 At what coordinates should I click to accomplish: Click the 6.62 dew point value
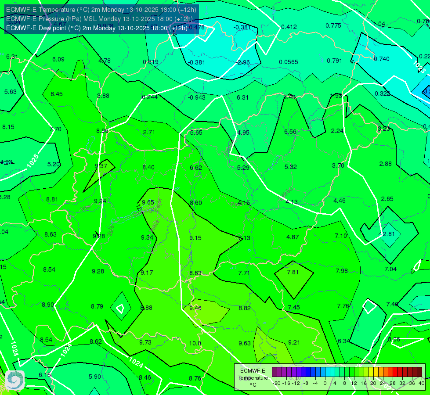(196, 168)
